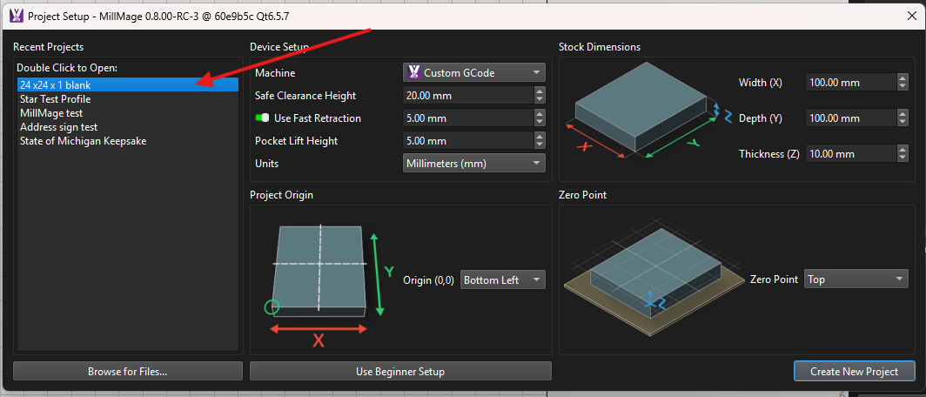Decrease Safe Clearance Height with down arrow

pyautogui.click(x=540, y=99)
